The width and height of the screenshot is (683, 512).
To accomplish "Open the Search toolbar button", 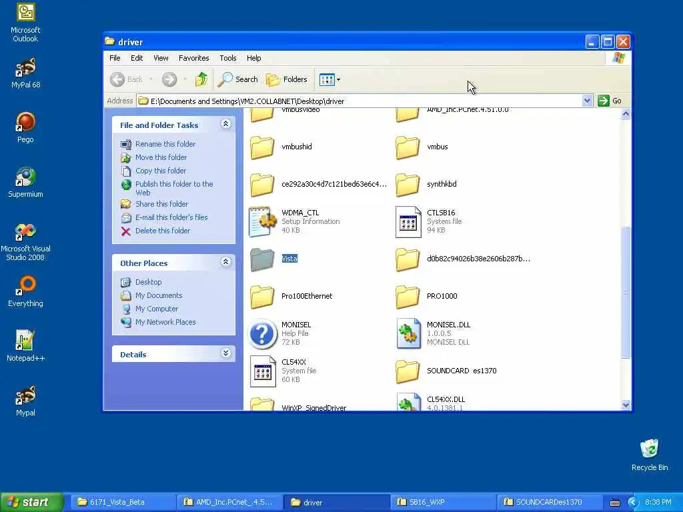I will point(238,79).
